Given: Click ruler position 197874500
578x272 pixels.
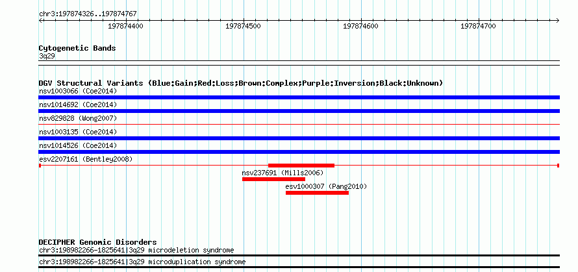Looking at the screenshot, I should pos(244,26).
